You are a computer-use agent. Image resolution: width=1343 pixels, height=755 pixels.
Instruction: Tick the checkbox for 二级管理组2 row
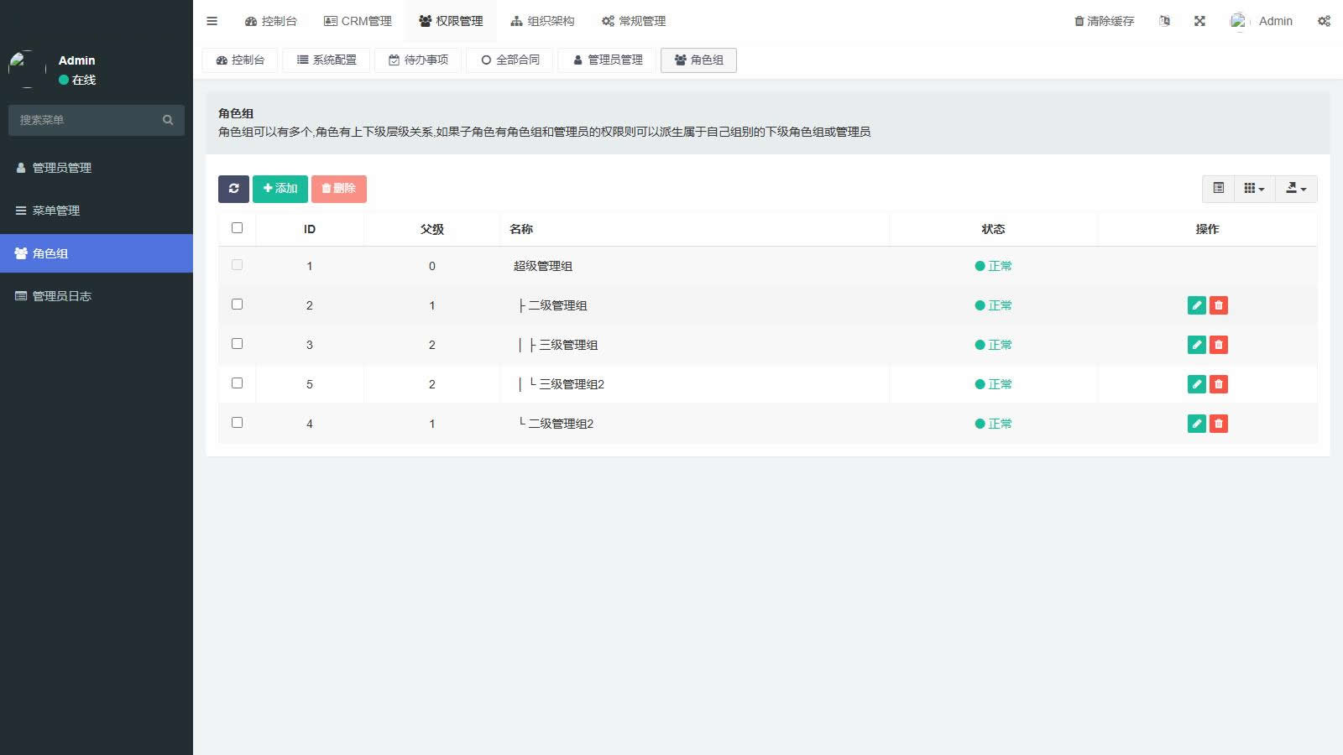237,423
